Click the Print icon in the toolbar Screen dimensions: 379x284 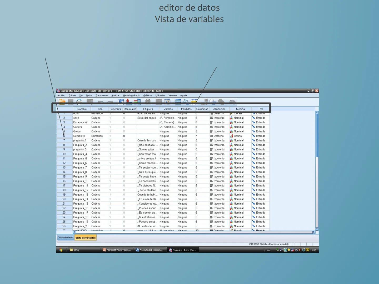coord(79,101)
